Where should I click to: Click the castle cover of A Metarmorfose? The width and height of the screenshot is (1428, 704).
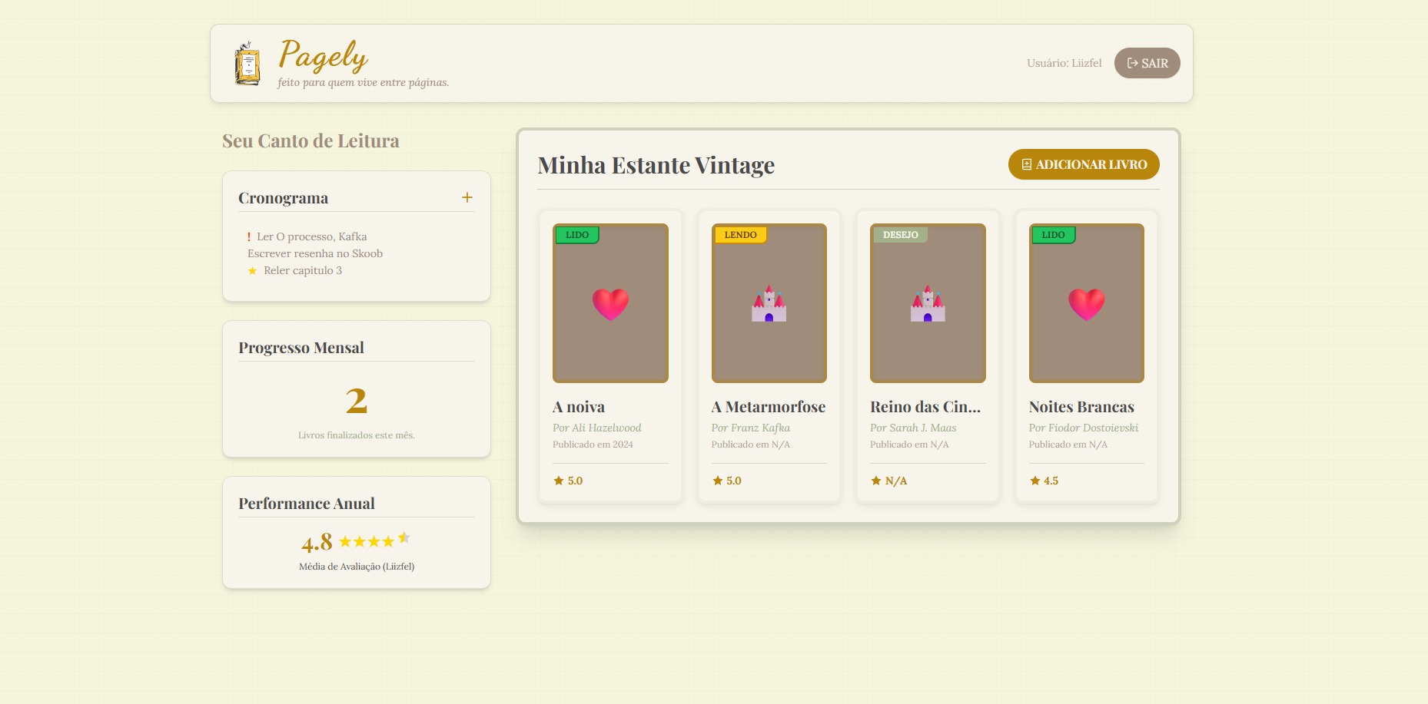pos(769,303)
